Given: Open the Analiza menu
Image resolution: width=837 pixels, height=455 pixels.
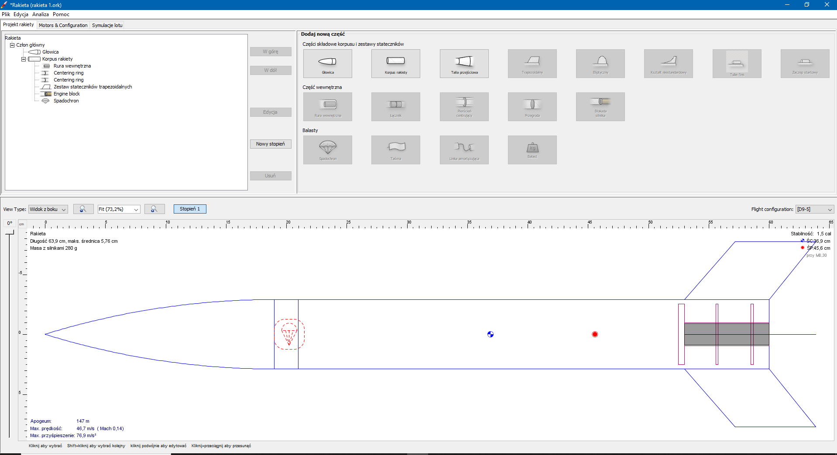Looking at the screenshot, I should click(40, 14).
